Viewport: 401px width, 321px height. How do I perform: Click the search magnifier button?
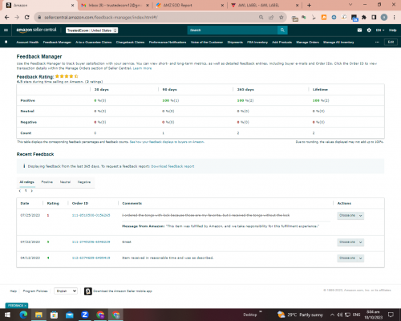tap(282, 30)
